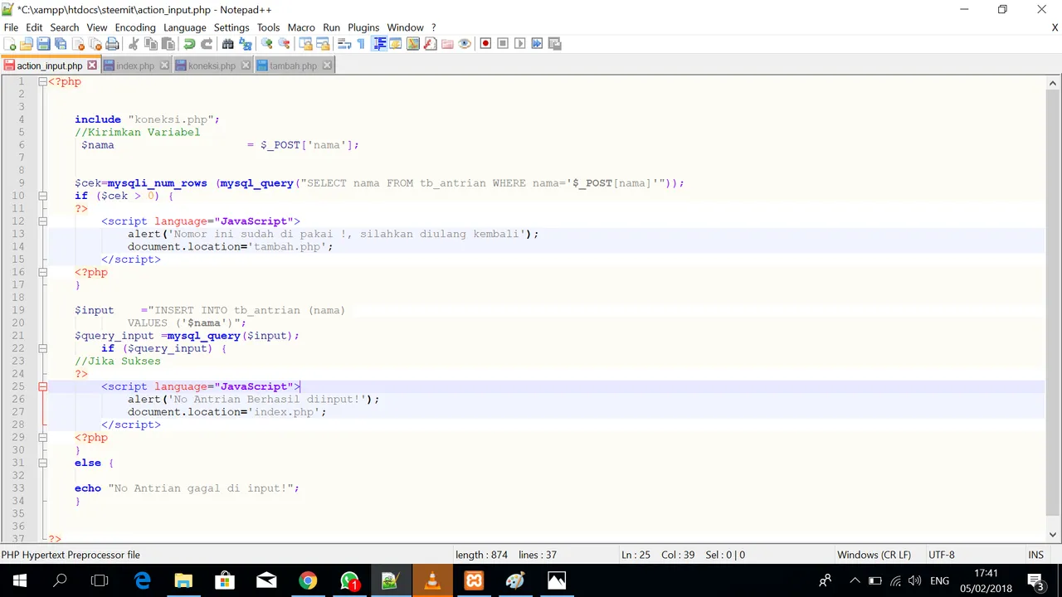
Task: Open VLC media player from the taskbar
Action: pos(432,580)
